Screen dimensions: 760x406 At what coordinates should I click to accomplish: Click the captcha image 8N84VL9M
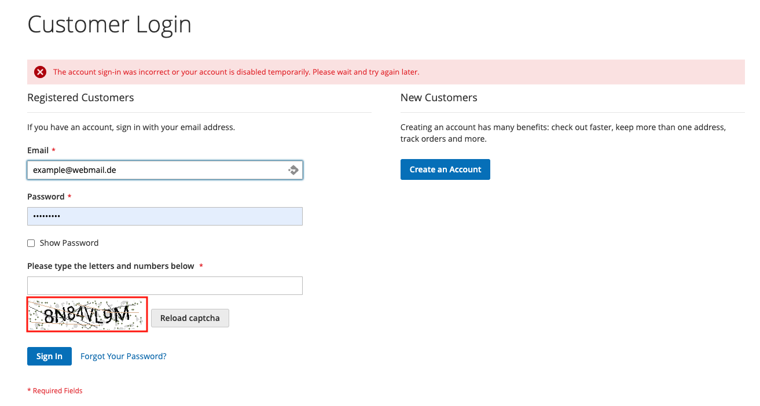87,315
